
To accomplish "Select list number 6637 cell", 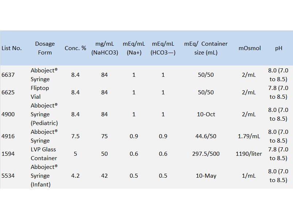I will pyautogui.click(x=8, y=75).
